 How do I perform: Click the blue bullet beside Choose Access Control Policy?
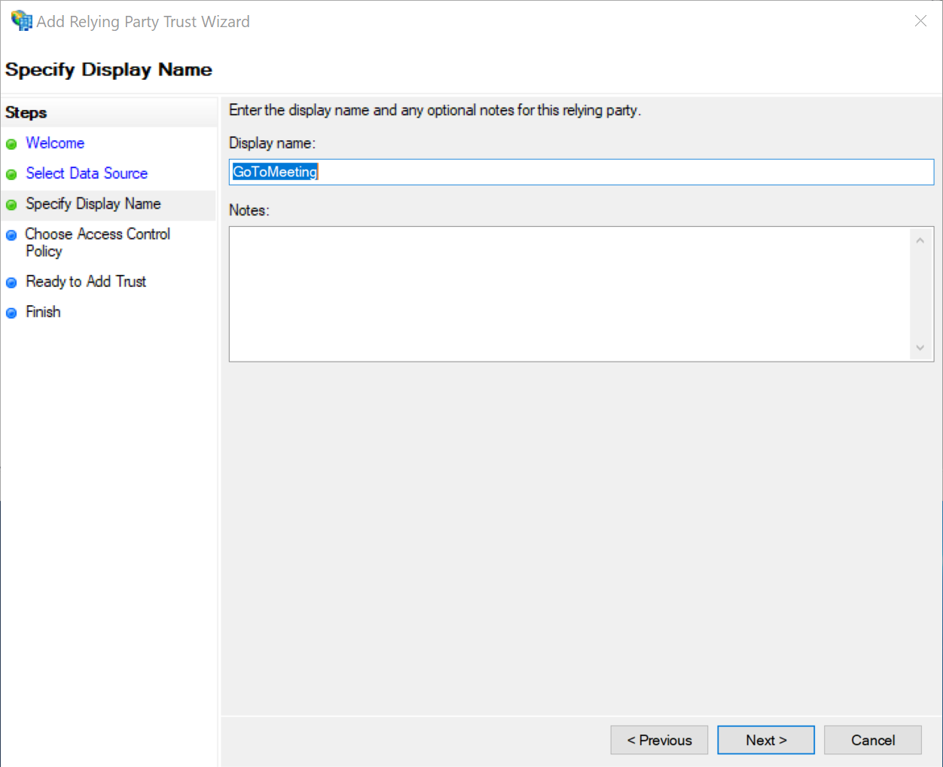[11, 235]
